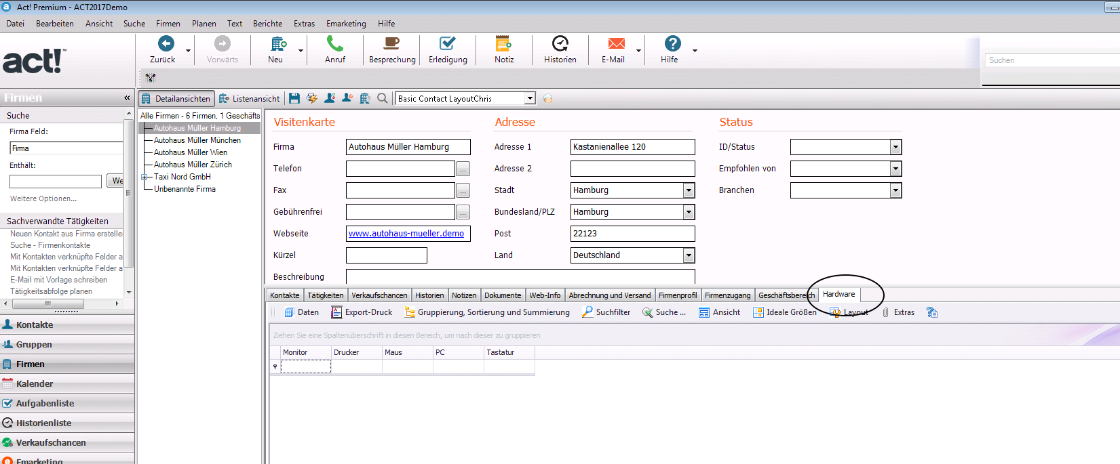The width and height of the screenshot is (1120, 464).
Task: Open Extras in the tab toolbar
Action: coord(898,312)
